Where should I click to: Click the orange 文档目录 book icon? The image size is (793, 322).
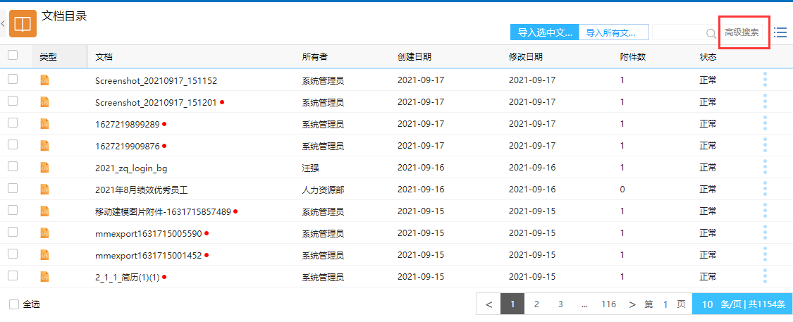(23, 25)
